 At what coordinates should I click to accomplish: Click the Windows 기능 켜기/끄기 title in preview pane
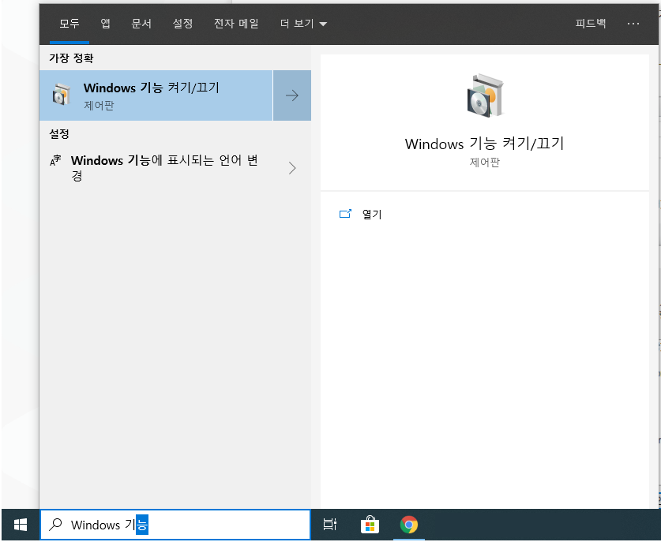484,144
